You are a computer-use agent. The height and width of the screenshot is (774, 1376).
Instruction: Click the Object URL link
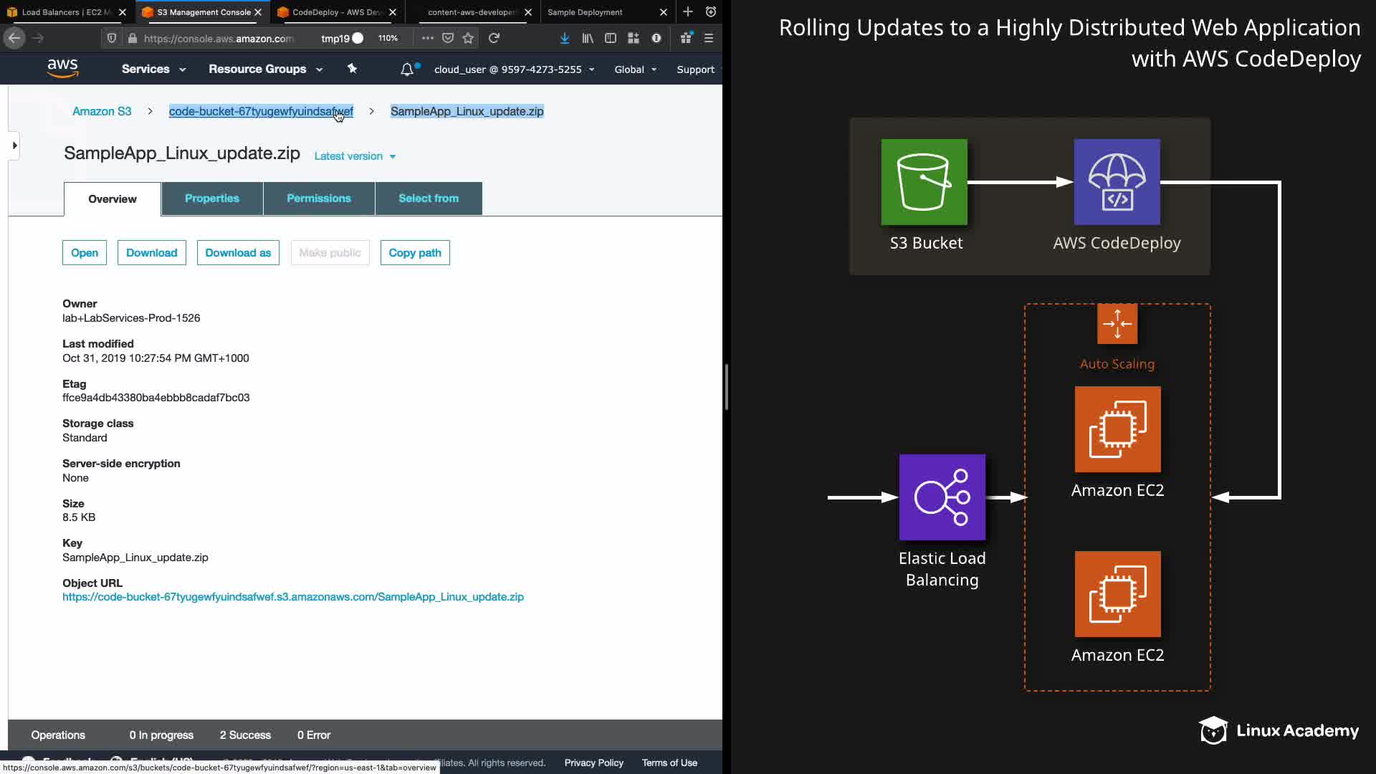point(292,597)
